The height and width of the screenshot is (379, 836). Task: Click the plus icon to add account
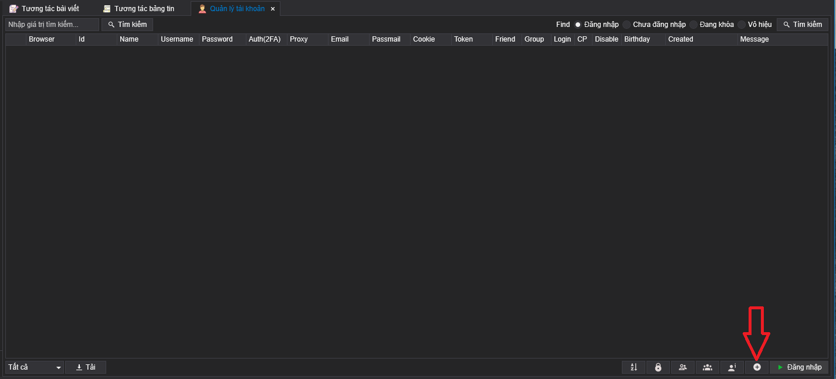pyautogui.click(x=757, y=367)
